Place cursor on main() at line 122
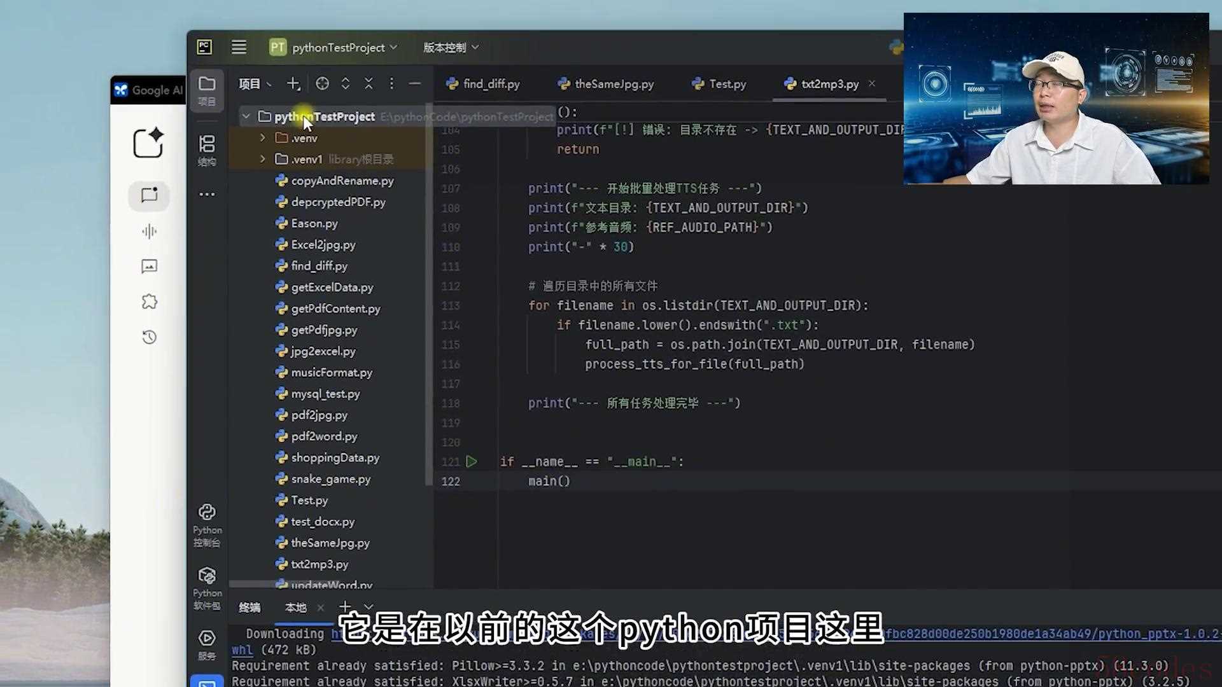This screenshot has width=1222, height=687. 549,481
